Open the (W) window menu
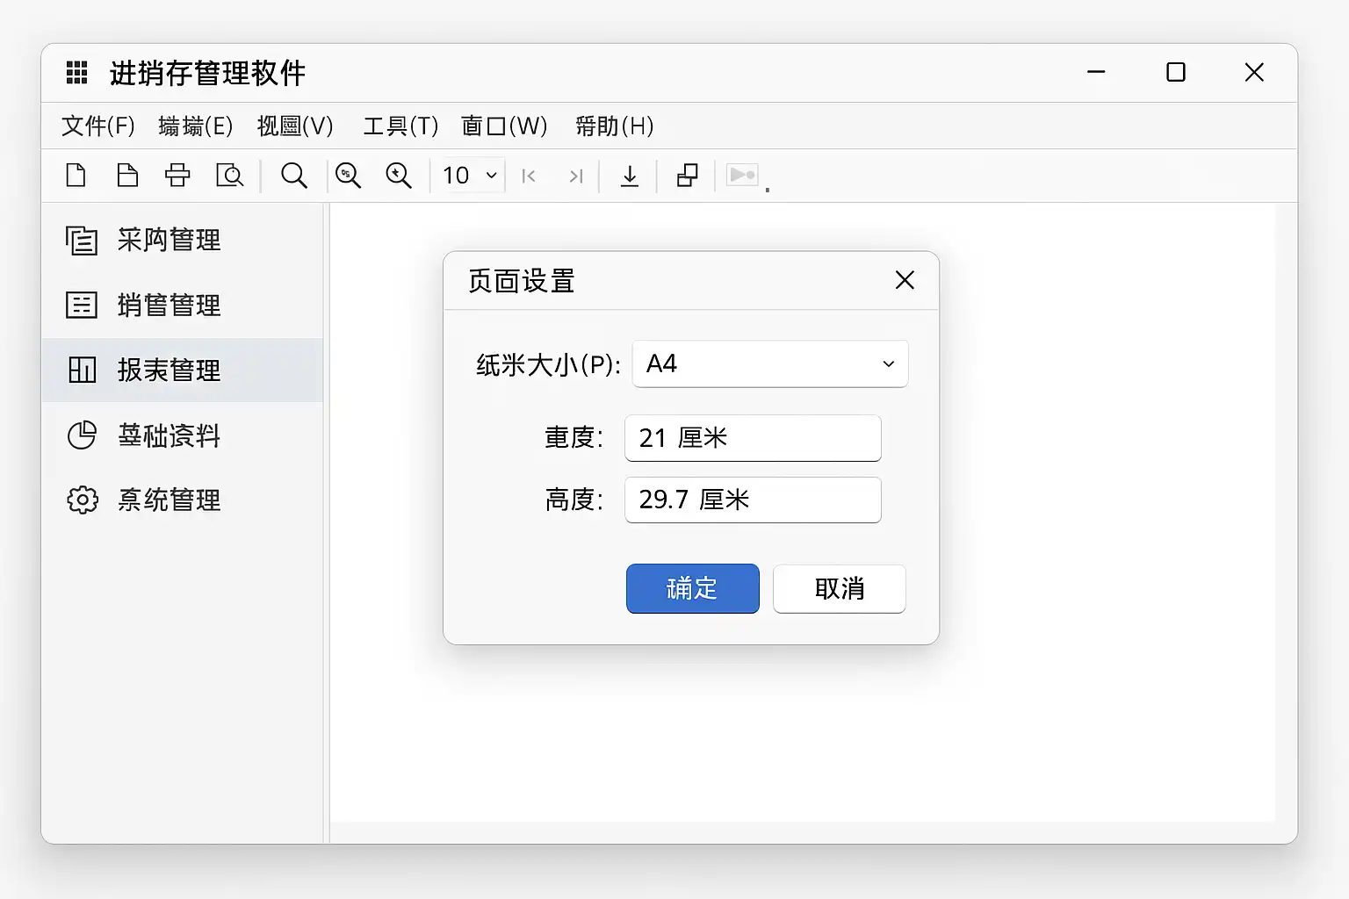The width and height of the screenshot is (1349, 899). pyautogui.click(x=504, y=126)
